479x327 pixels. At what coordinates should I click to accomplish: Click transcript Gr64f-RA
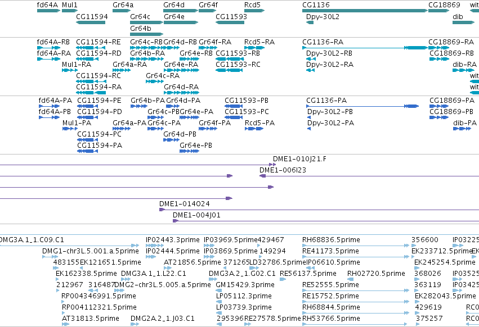[215, 42]
